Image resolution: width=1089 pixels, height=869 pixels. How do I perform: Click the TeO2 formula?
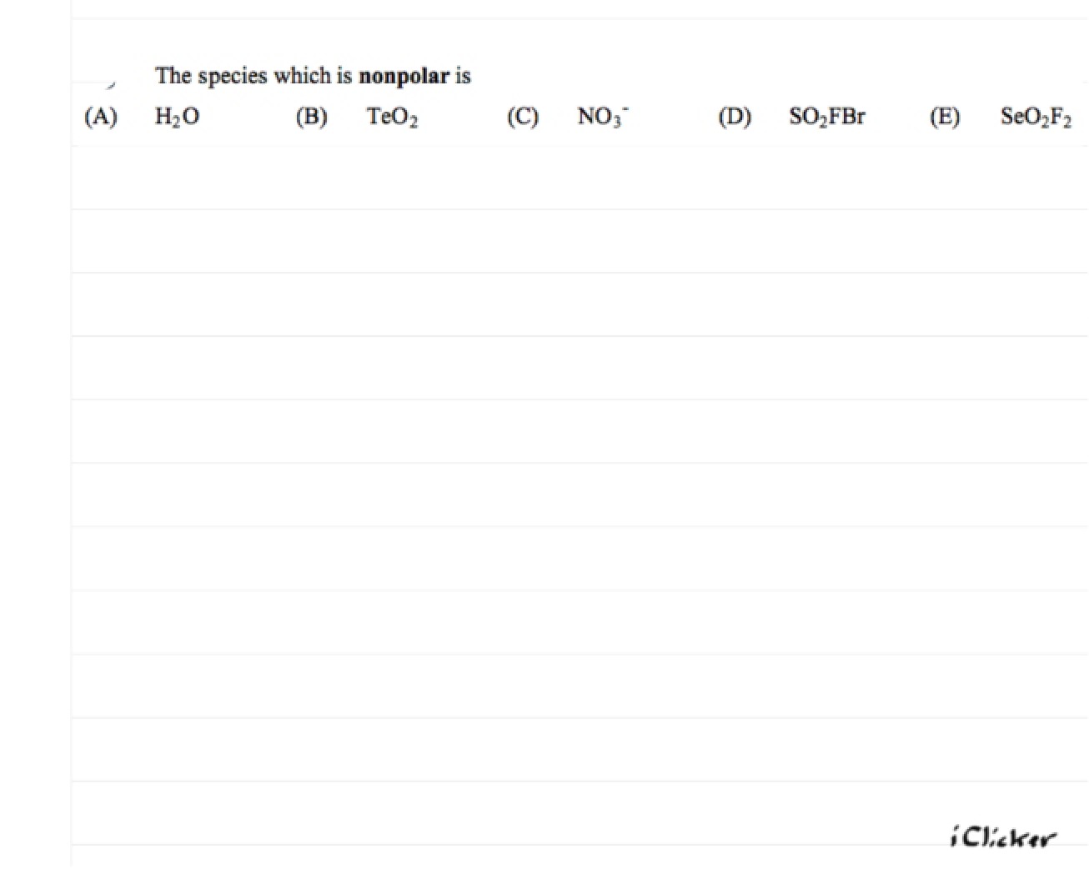pos(392,117)
